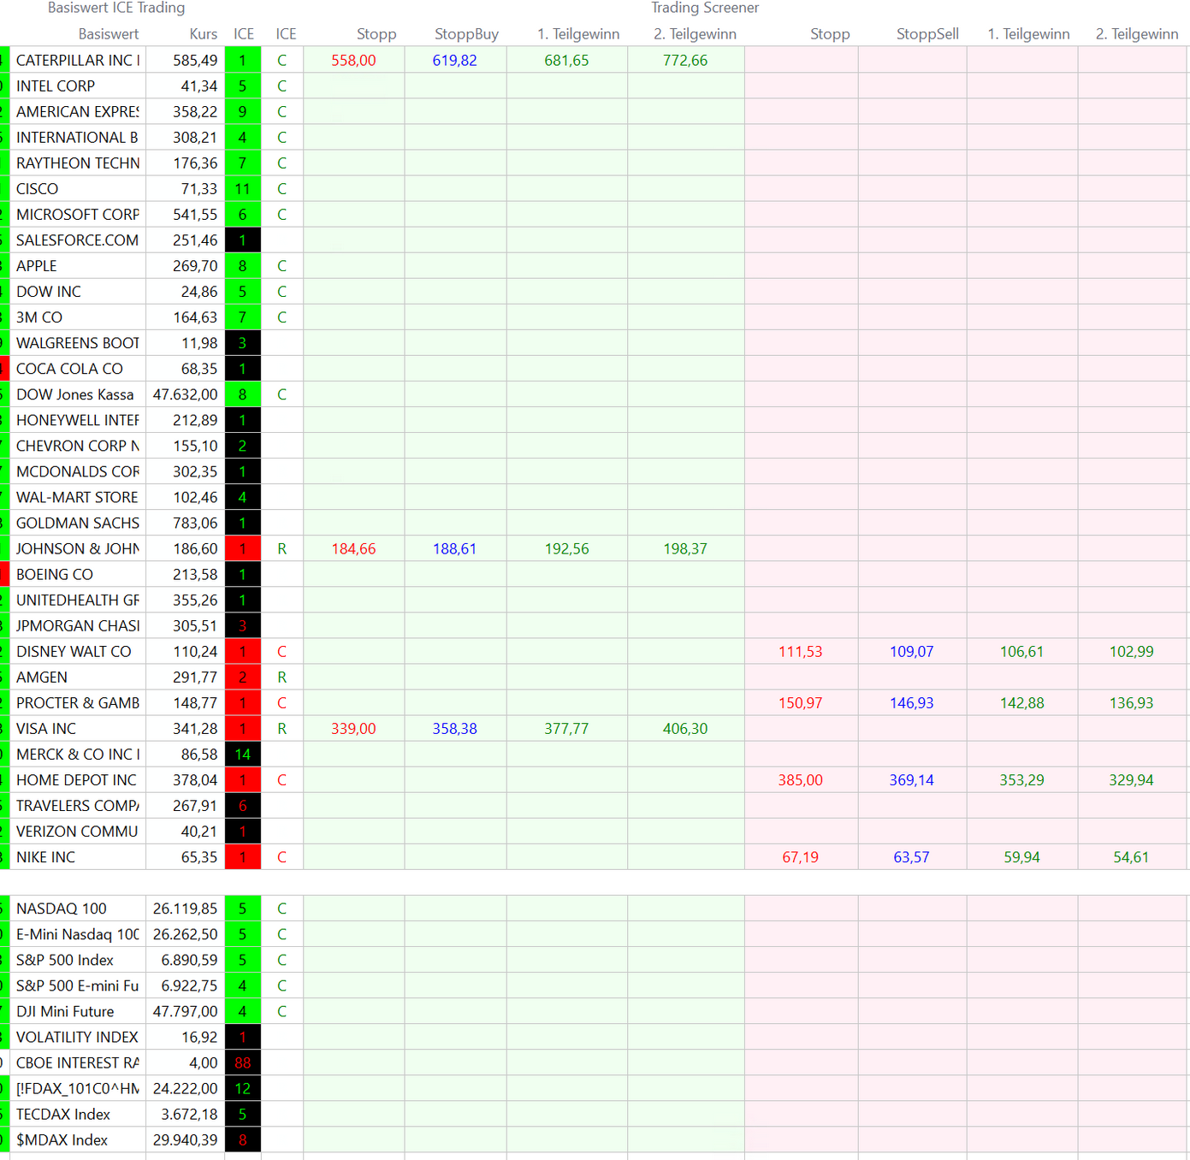
Task: Select the DOW Jones Kassa price 47.632,00
Action: [x=185, y=394]
